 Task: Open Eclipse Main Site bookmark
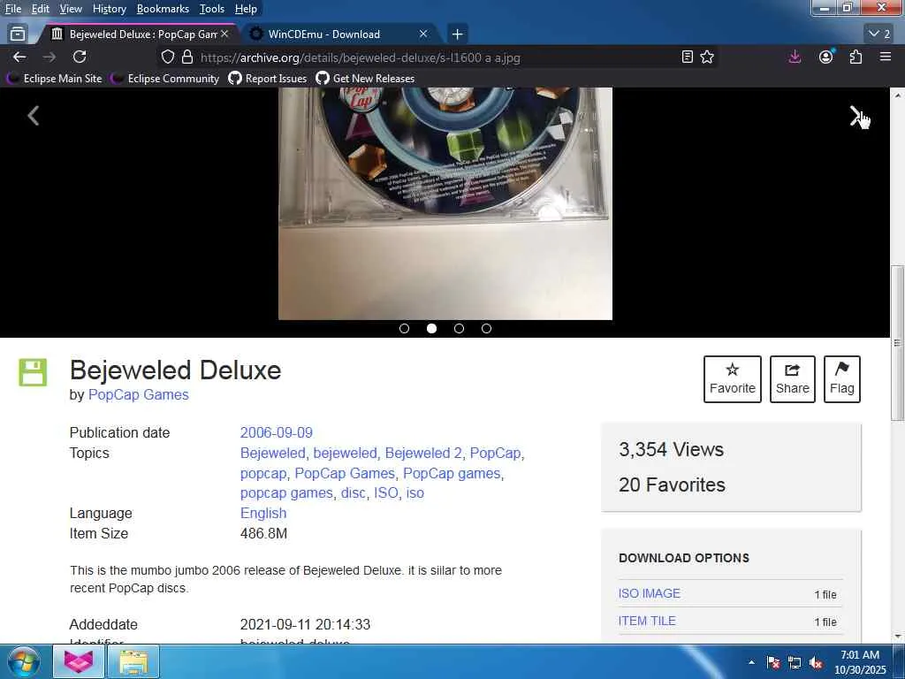pos(56,78)
